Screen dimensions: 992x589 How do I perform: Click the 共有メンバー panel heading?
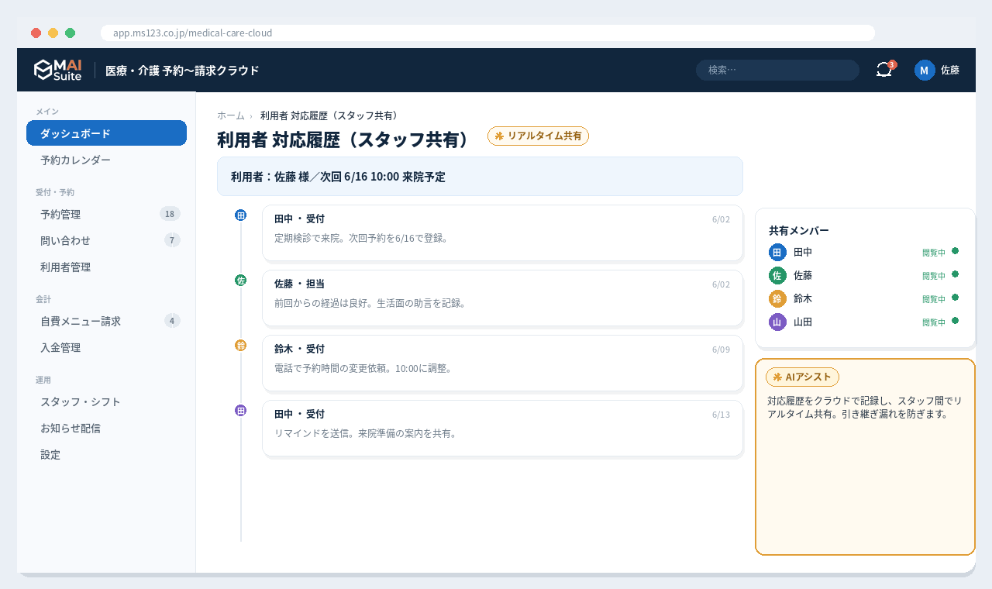coord(799,230)
